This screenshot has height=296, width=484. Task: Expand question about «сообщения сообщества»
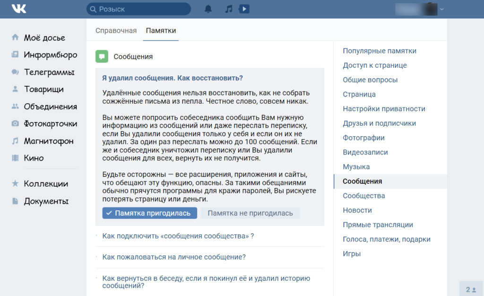(x=178, y=236)
